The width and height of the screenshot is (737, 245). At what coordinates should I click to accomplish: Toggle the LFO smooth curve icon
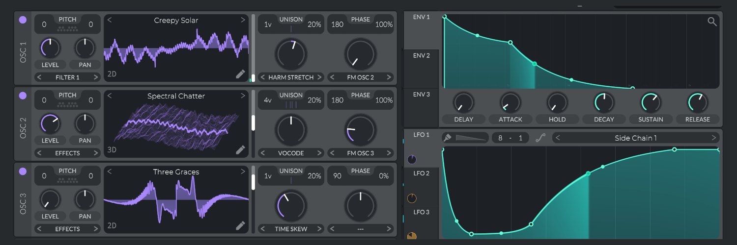[540, 138]
